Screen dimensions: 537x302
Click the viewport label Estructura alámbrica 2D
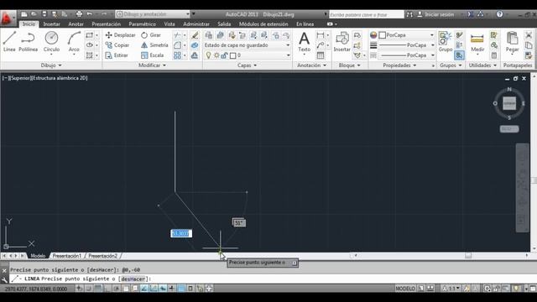(60, 78)
